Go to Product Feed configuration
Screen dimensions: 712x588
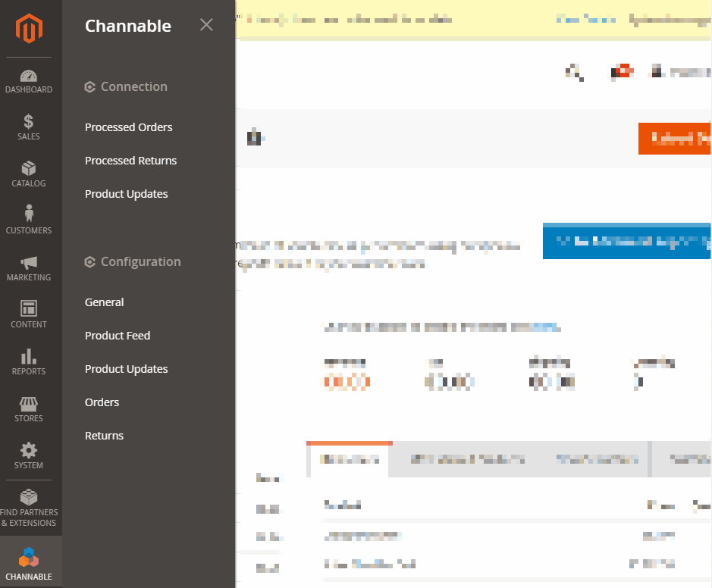point(118,336)
